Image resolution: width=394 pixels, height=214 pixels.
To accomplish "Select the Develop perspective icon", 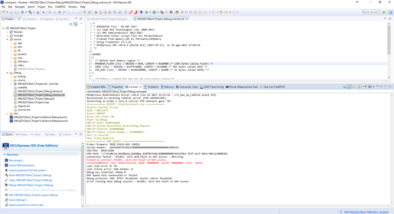I will click(390, 12).
